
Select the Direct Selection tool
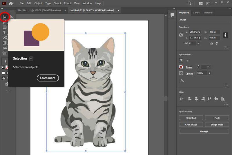tap(11, 17)
